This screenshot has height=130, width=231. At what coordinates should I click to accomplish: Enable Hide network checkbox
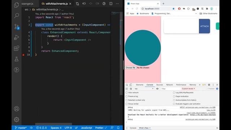(x=126, y=92)
